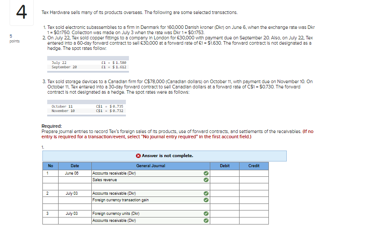This screenshot has height=228, width=372.
Task: Click the Date column header
Action: (x=75, y=166)
